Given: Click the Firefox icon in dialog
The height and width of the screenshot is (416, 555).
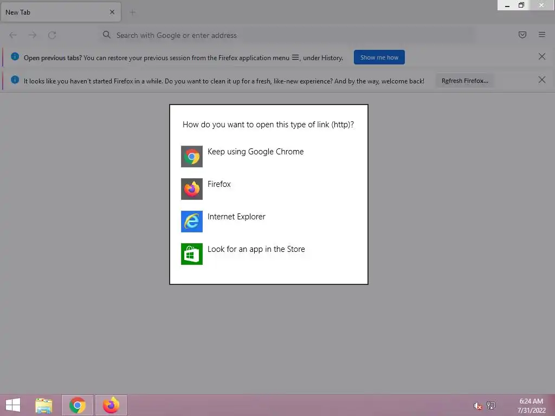Looking at the screenshot, I should (192, 189).
